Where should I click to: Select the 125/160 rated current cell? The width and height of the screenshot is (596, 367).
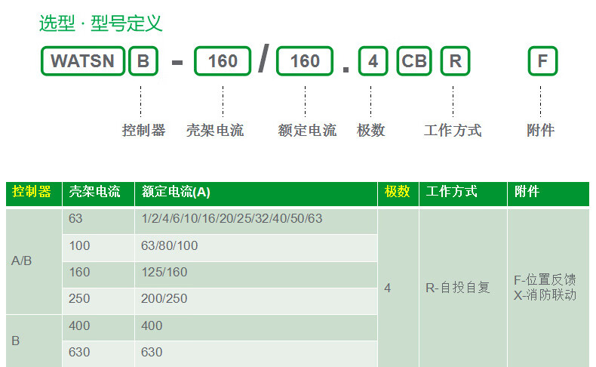pyautogui.click(x=164, y=273)
